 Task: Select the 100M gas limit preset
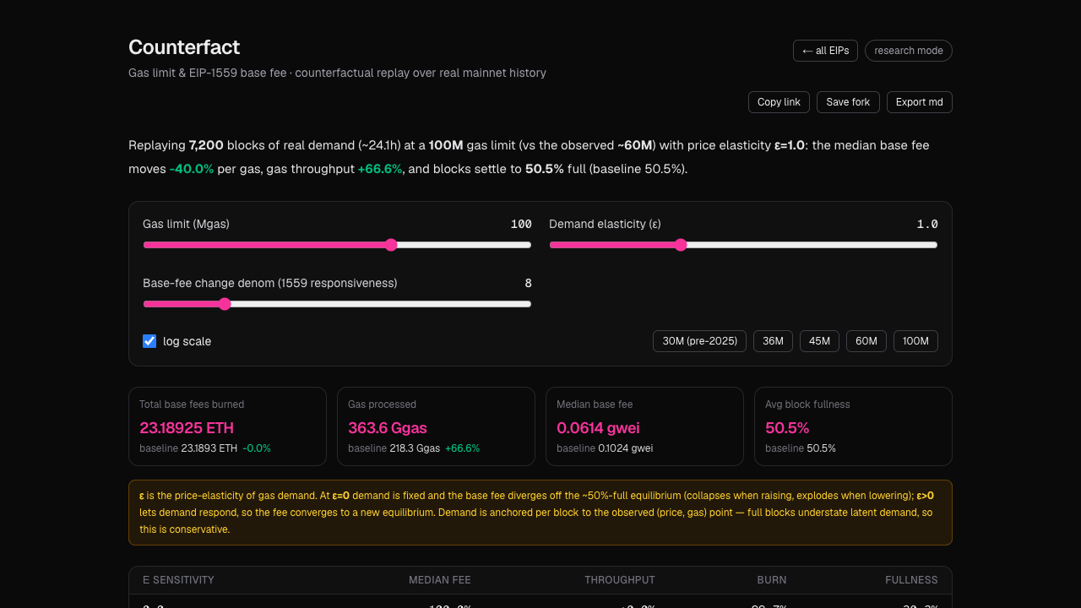[x=915, y=341]
